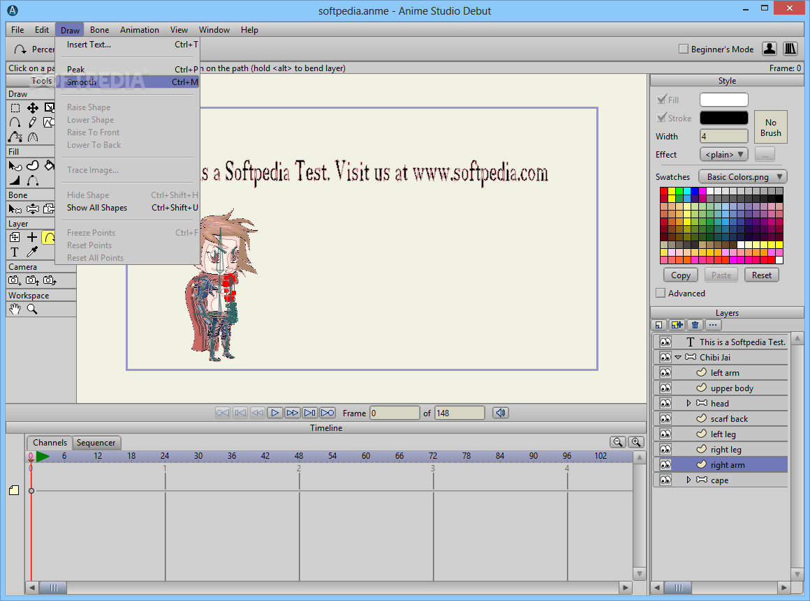Select the Insert Text T tool
Screen dimensions: 810x601
(15, 252)
